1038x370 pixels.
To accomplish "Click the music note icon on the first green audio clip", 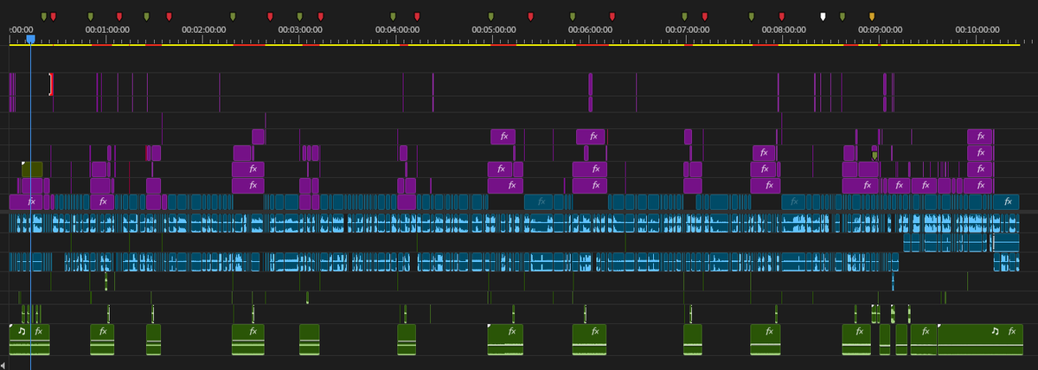I will click(x=22, y=331).
